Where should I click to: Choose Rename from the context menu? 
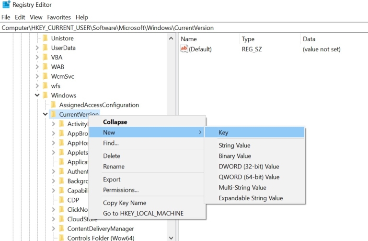click(x=148, y=167)
